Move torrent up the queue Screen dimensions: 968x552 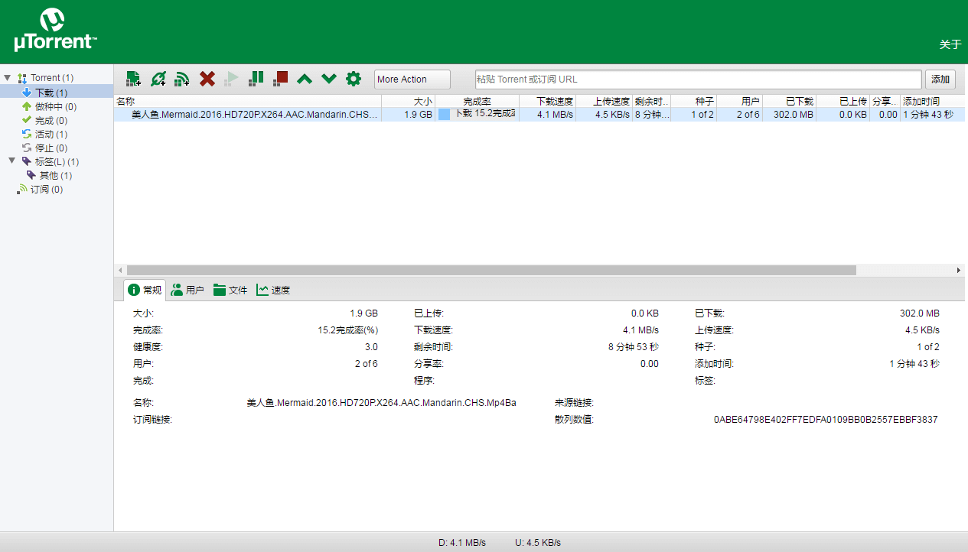pyautogui.click(x=305, y=78)
